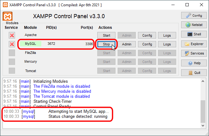Toggle the Tomcat service checkbox
The image size is (209, 136).
click(12, 71)
